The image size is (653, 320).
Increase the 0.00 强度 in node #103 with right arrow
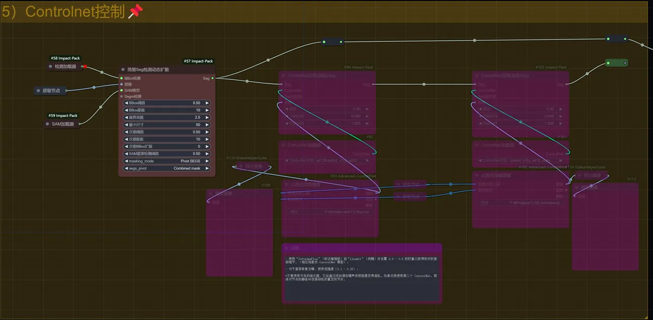point(561,109)
